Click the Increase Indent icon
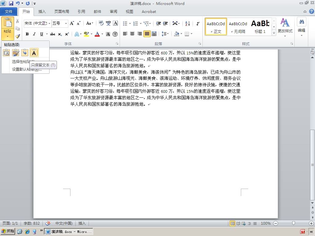Image resolution: width=315 pixels, height=236 pixels. click(165, 23)
